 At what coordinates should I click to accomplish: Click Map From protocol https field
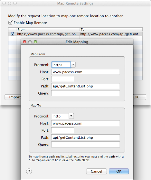coord(61,65)
